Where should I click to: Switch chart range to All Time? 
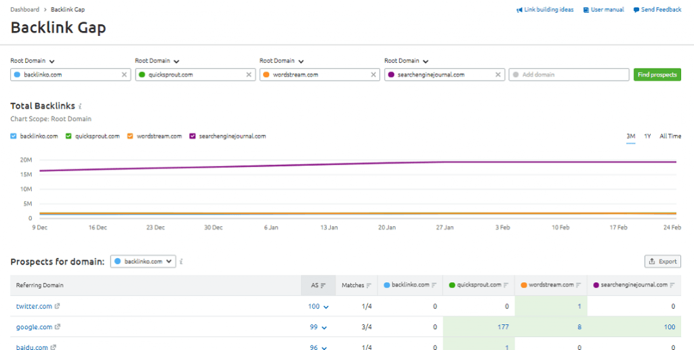(x=670, y=136)
